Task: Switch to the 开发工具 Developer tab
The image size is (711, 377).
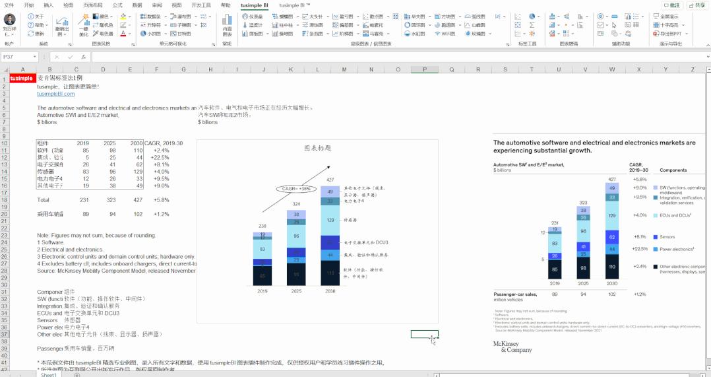Action: pyautogui.click(x=201, y=5)
